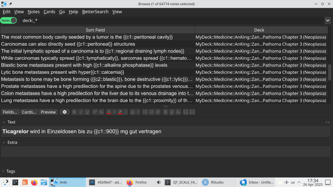Open the equations fx icon
The image size is (333, 187).
pyautogui.click(x=178, y=112)
